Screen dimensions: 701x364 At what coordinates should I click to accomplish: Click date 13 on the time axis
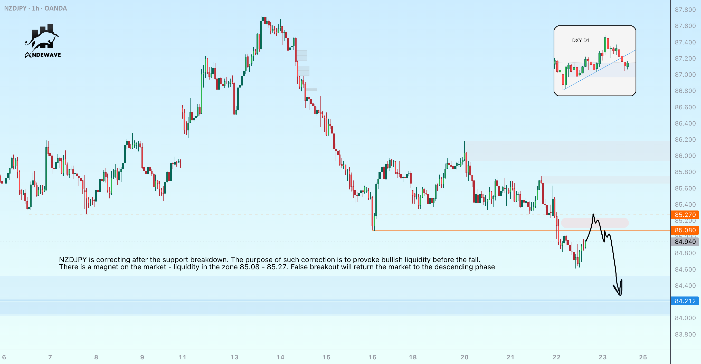click(x=234, y=357)
